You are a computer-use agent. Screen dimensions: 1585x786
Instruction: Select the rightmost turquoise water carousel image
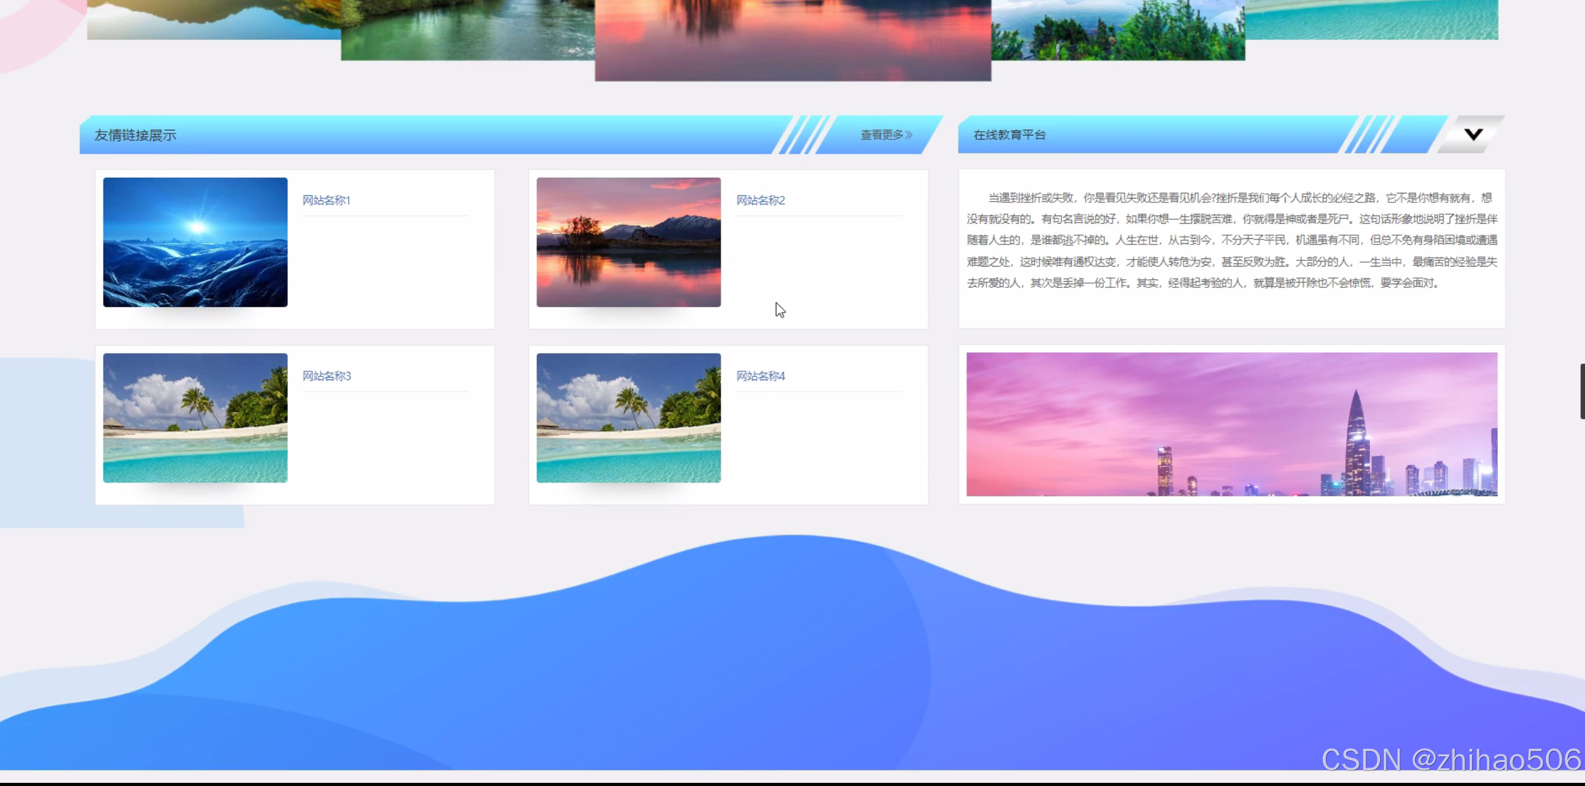pos(1371,19)
